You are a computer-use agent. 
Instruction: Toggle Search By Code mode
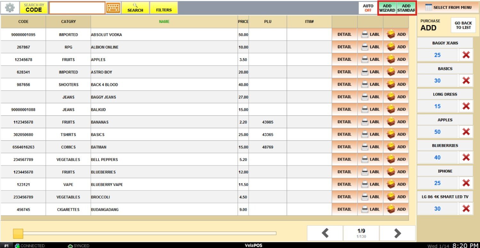click(x=34, y=8)
